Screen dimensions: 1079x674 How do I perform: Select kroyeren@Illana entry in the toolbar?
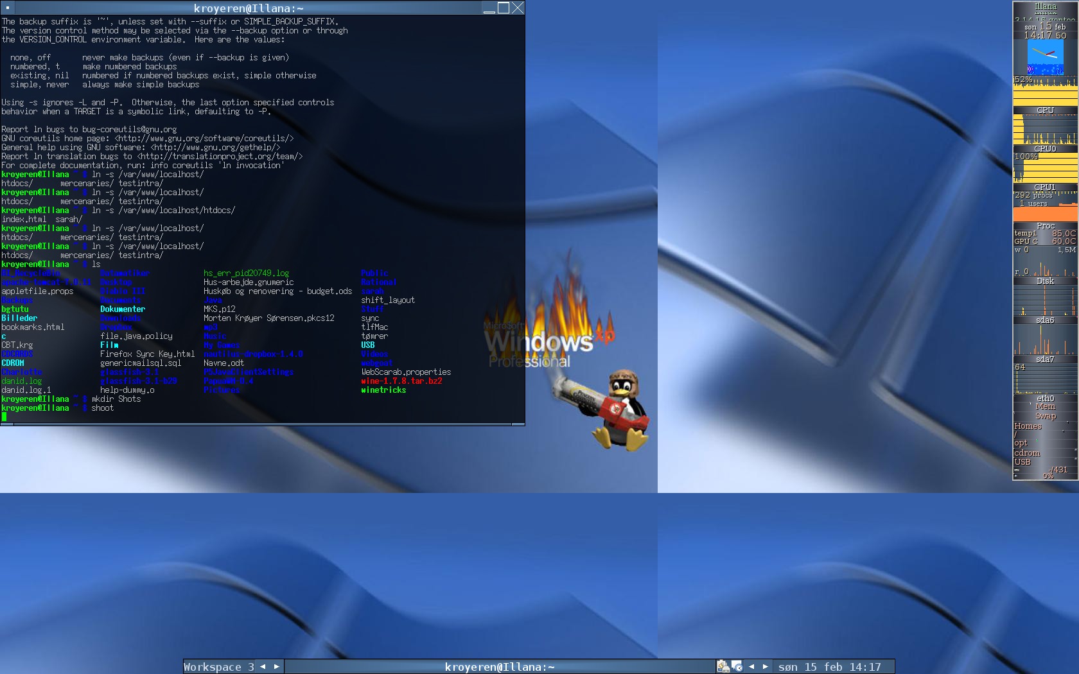click(500, 666)
